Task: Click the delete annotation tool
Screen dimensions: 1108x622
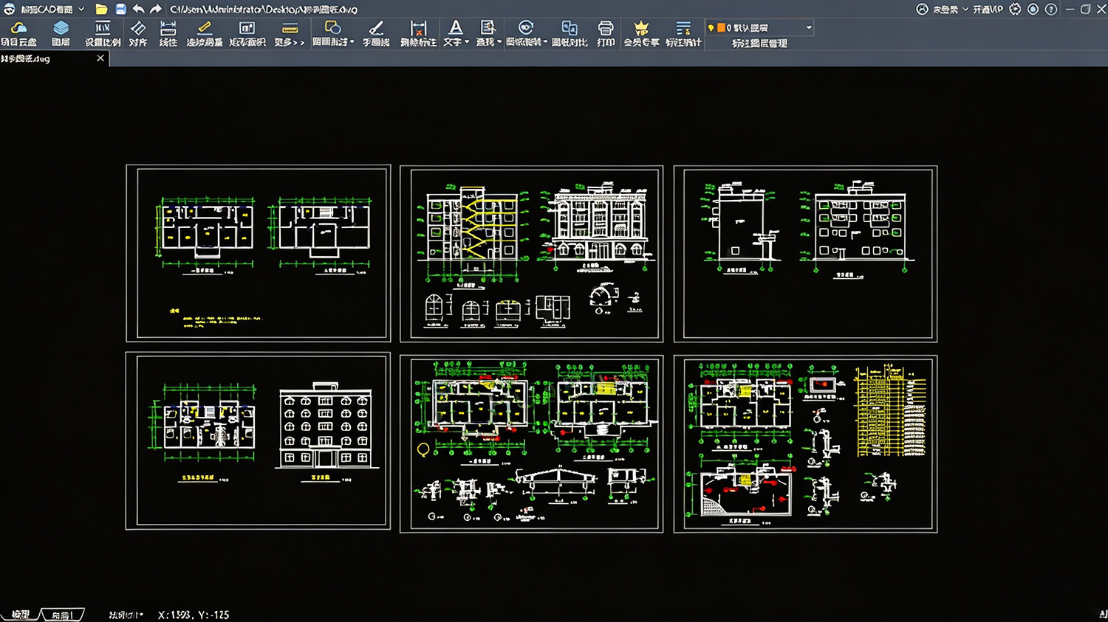Action: point(419,34)
